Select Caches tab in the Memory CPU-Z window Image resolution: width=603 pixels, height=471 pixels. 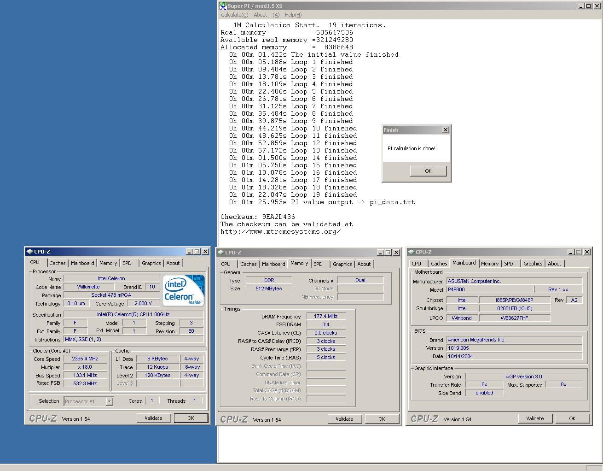point(249,264)
